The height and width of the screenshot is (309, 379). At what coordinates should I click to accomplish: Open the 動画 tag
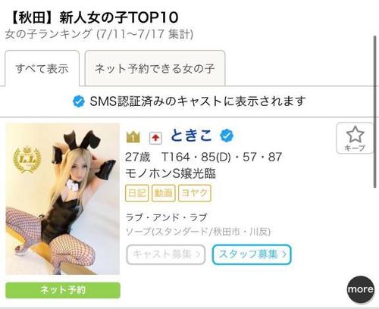pyautogui.click(x=164, y=193)
